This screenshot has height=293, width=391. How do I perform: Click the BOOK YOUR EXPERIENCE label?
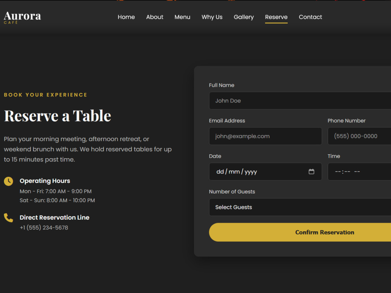(46, 95)
